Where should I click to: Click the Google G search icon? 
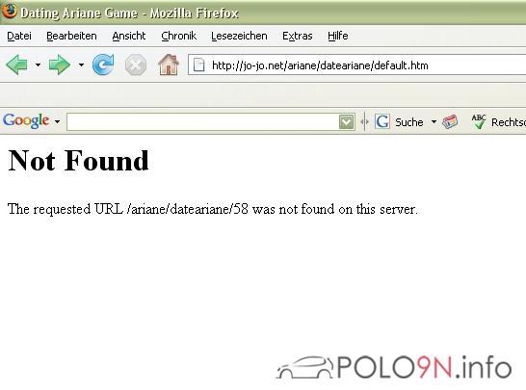(382, 121)
